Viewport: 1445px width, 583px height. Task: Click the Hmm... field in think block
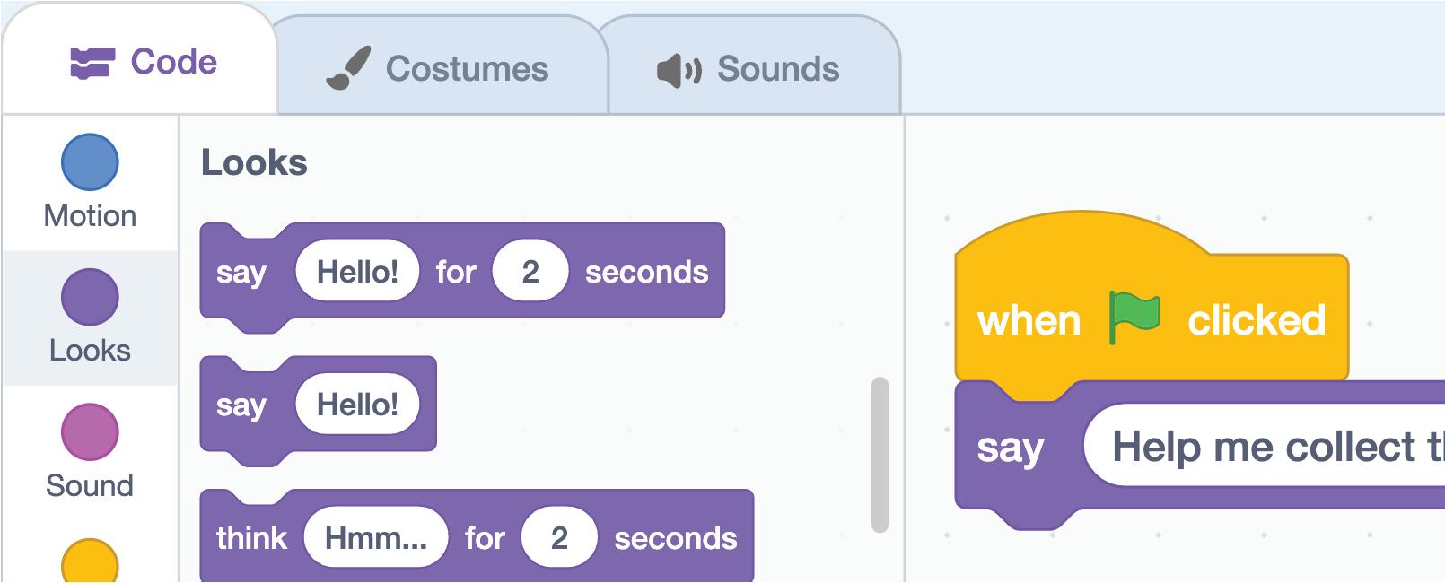tap(375, 537)
